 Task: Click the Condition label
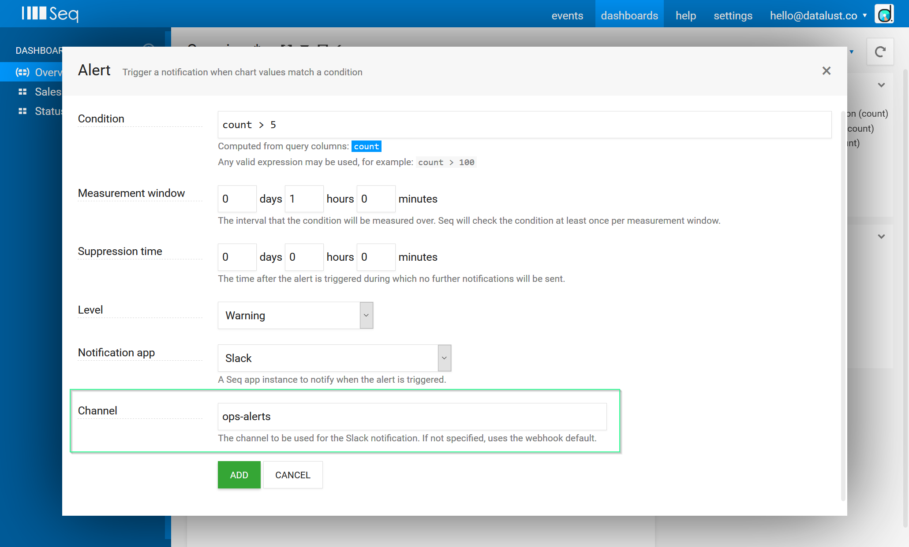pyautogui.click(x=101, y=119)
